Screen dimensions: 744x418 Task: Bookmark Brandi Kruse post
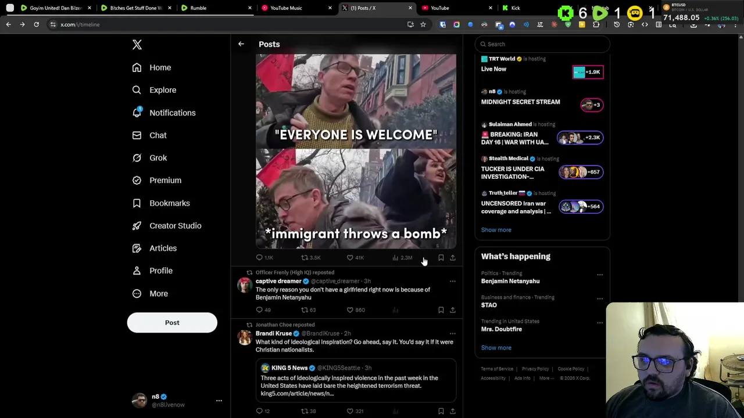[x=441, y=411]
